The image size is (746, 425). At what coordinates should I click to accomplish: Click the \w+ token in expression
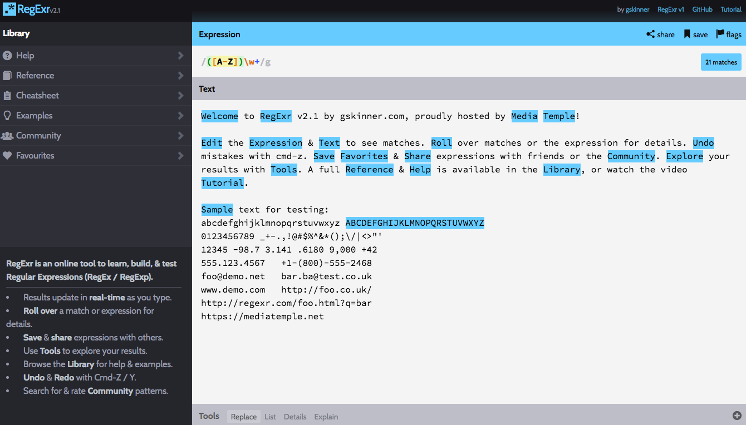click(x=252, y=62)
